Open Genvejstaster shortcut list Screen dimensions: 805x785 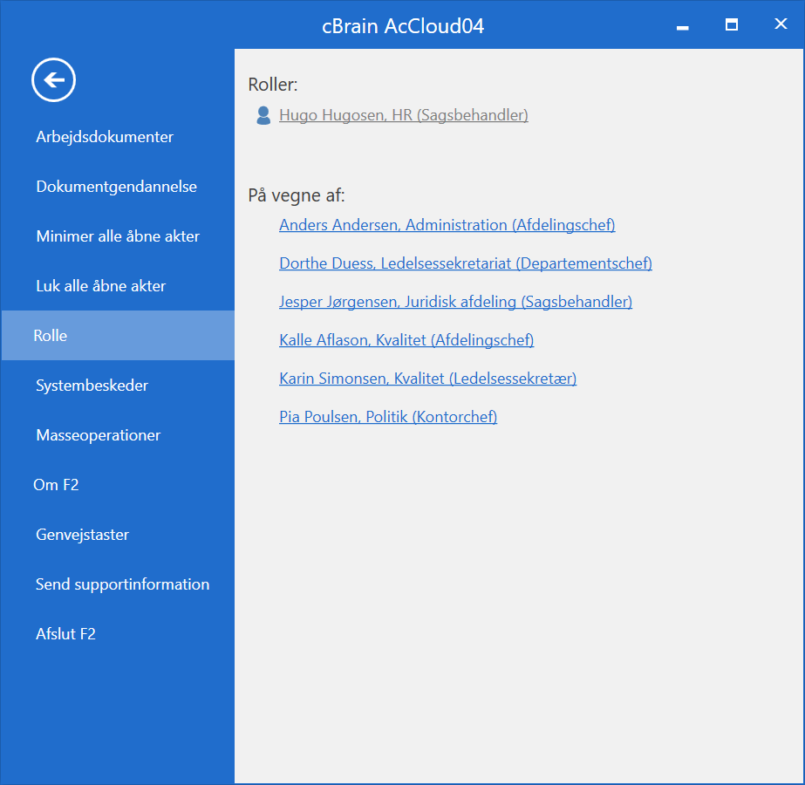[82, 535]
